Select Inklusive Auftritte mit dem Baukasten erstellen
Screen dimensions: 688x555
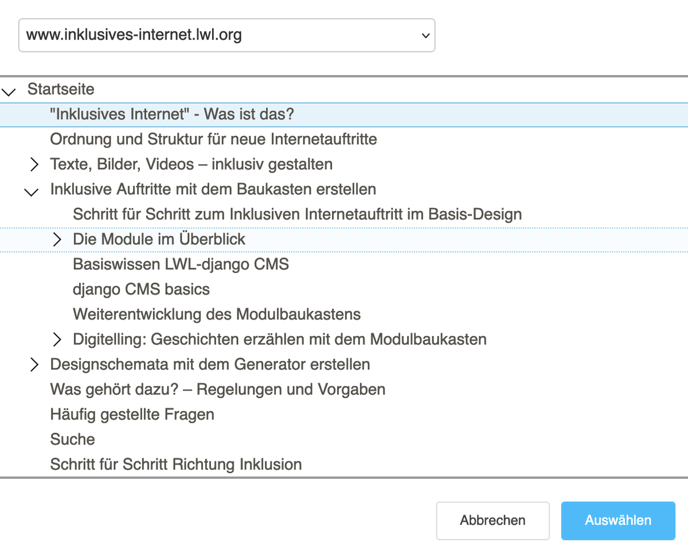213,189
